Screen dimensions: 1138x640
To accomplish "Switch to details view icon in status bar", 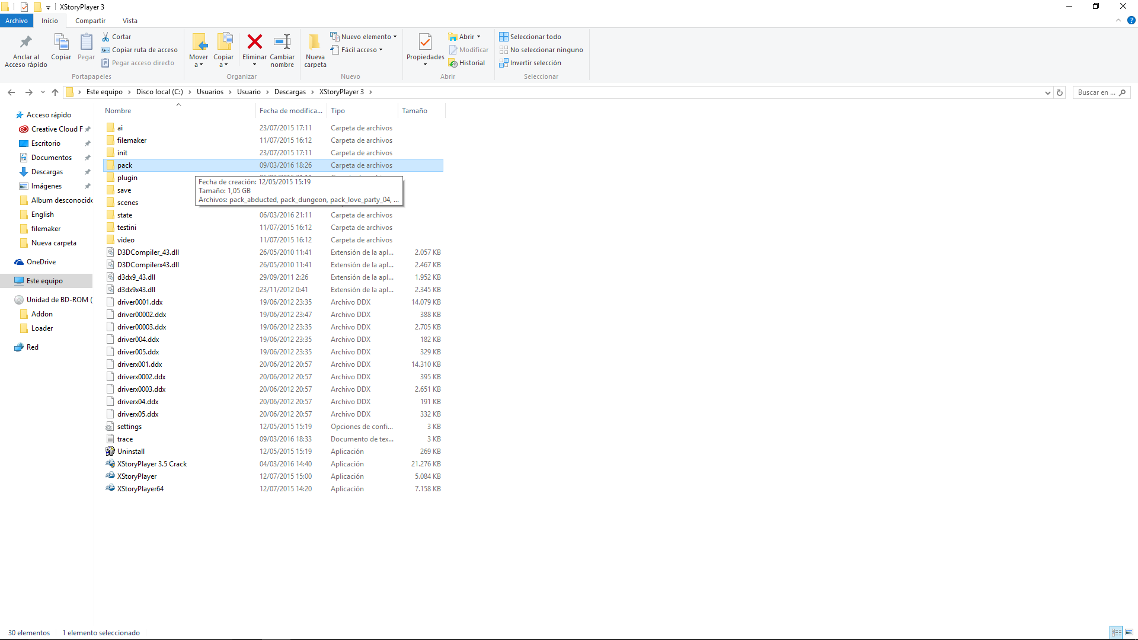I will [1116, 632].
